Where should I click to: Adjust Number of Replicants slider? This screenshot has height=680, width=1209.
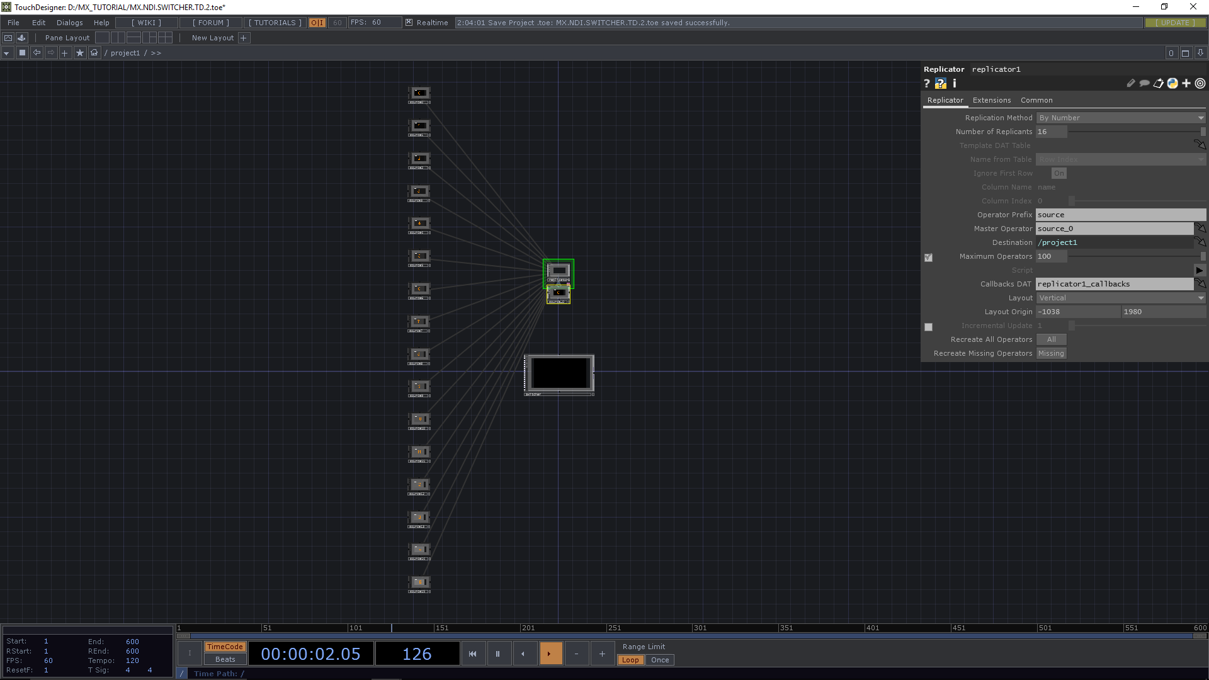(x=1137, y=132)
